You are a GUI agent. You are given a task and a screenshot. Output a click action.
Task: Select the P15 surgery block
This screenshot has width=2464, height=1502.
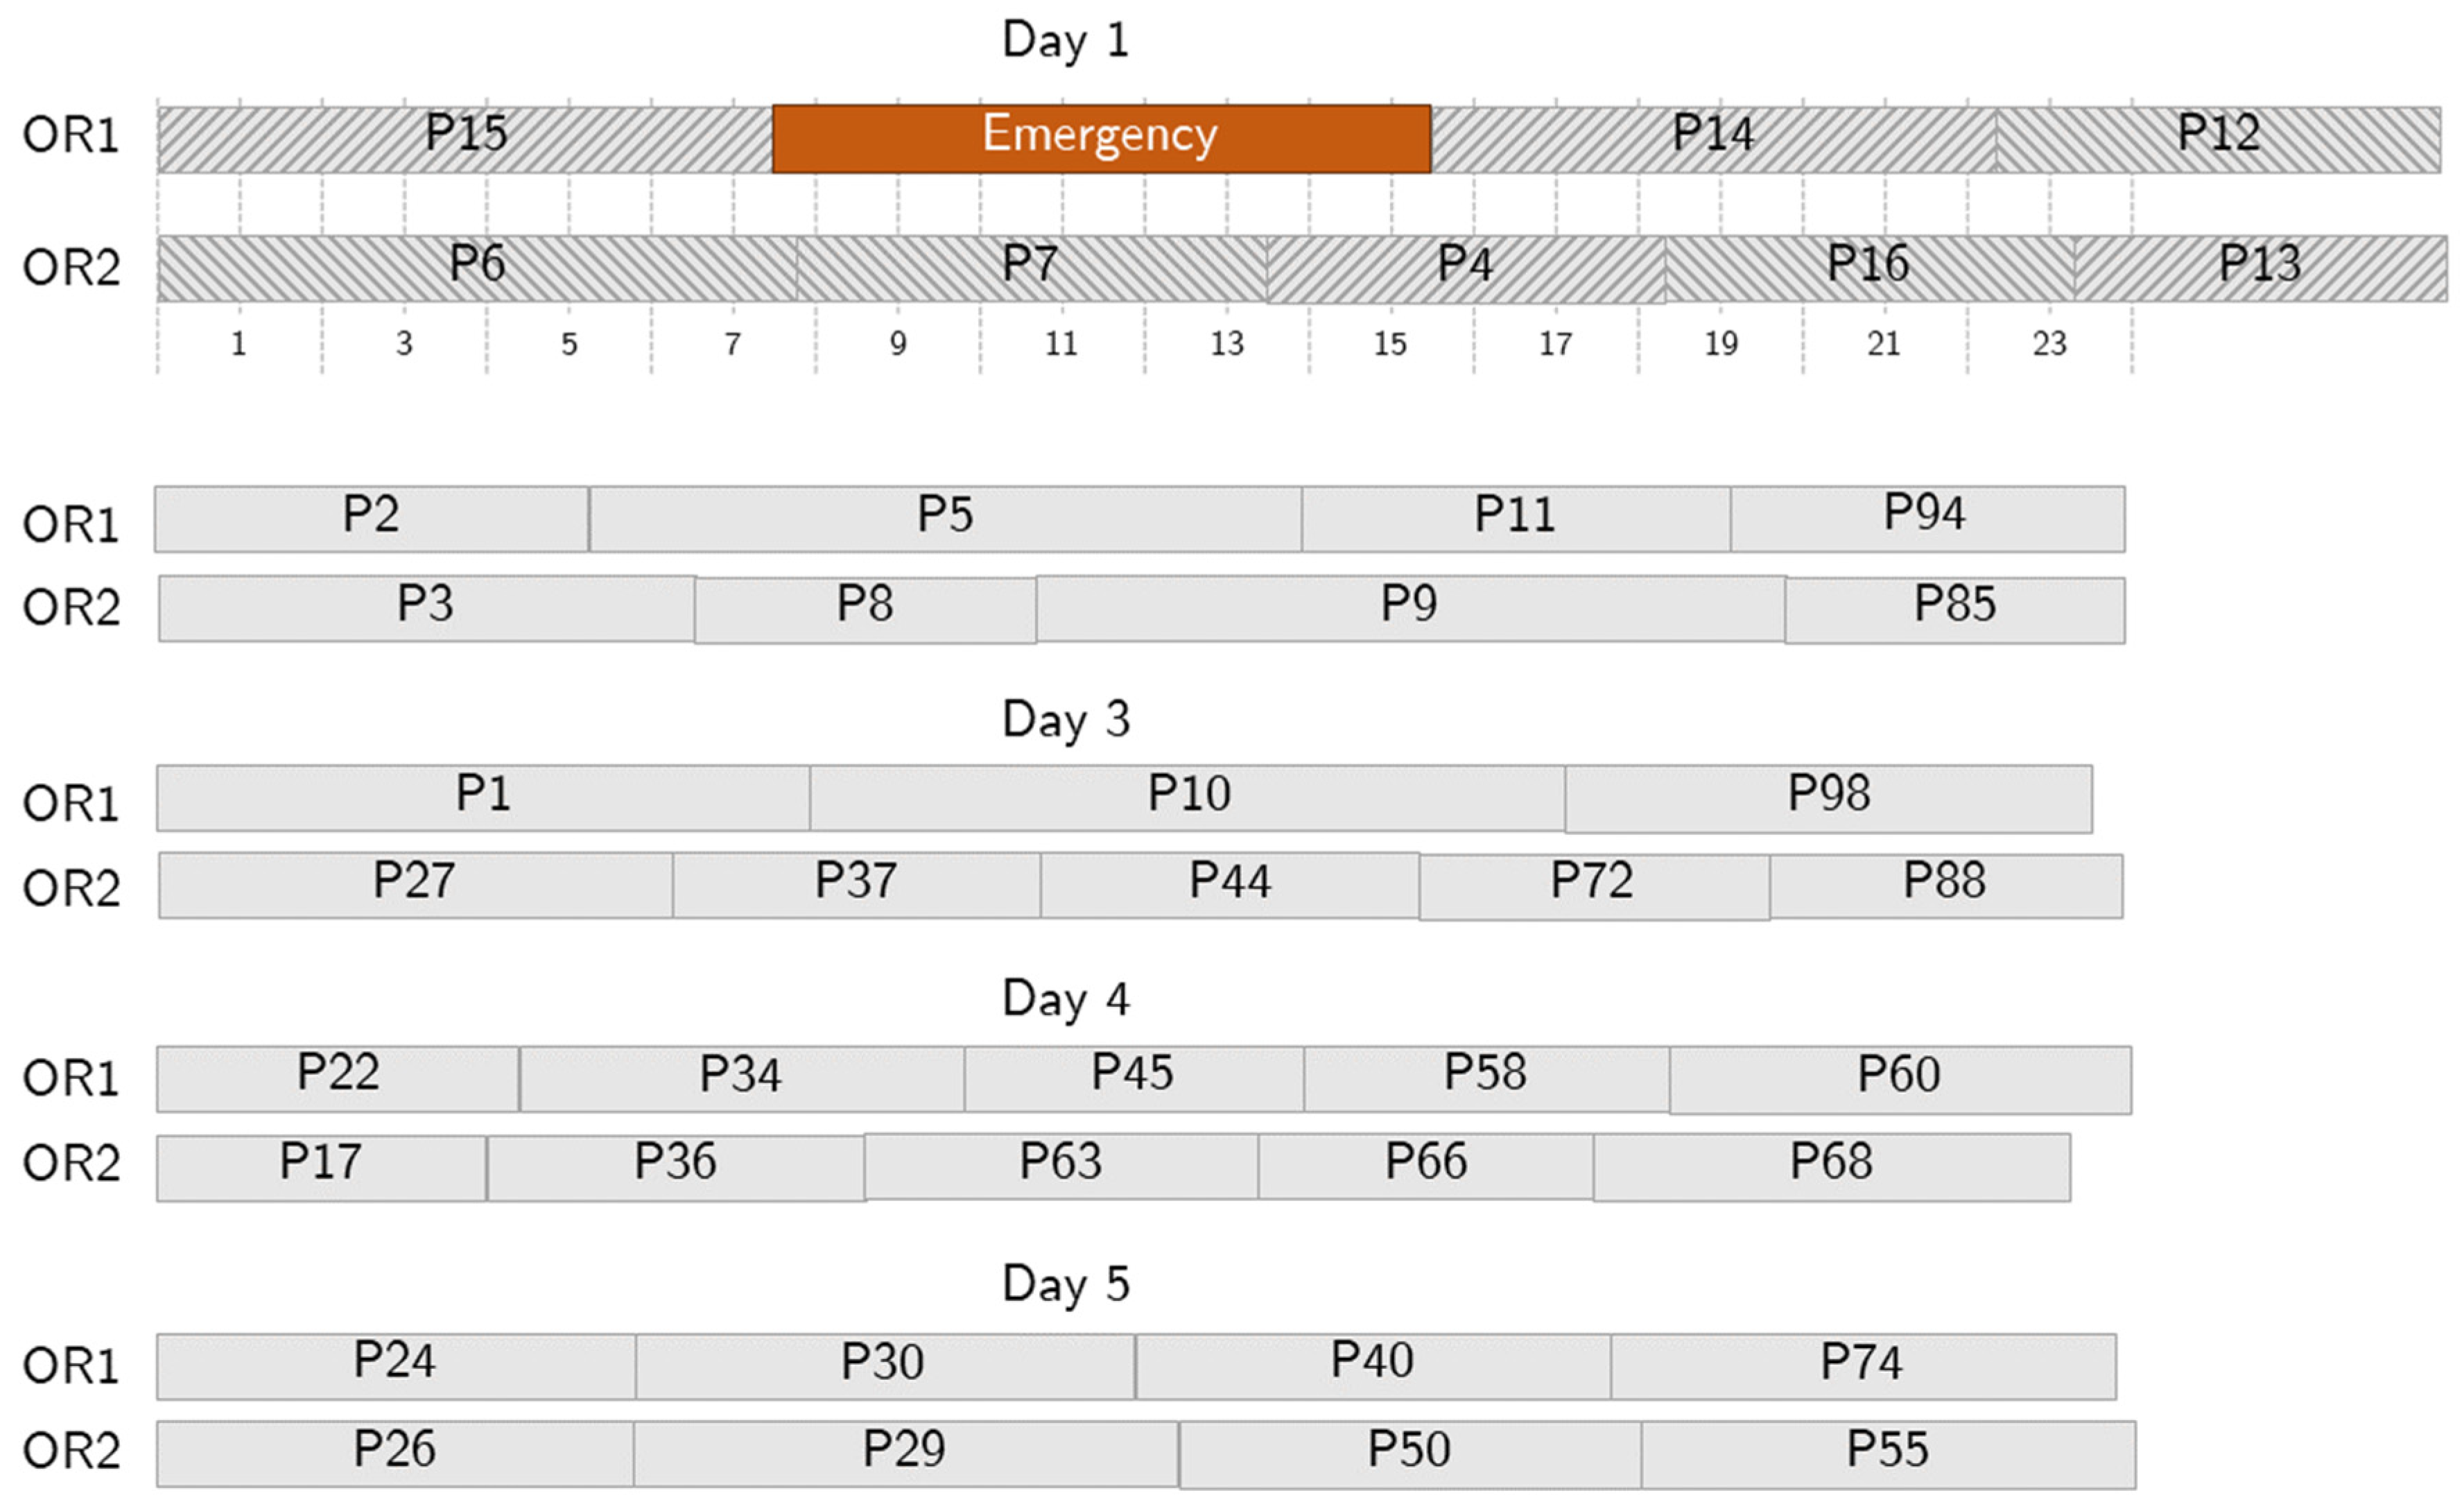click(x=465, y=138)
